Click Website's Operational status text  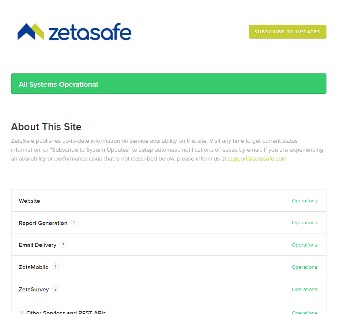pos(305,201)
